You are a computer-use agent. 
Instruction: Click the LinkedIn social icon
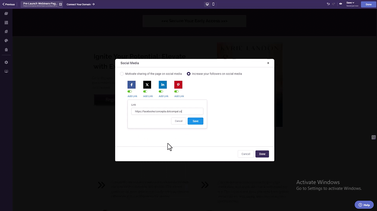click(x=163, y=85)
